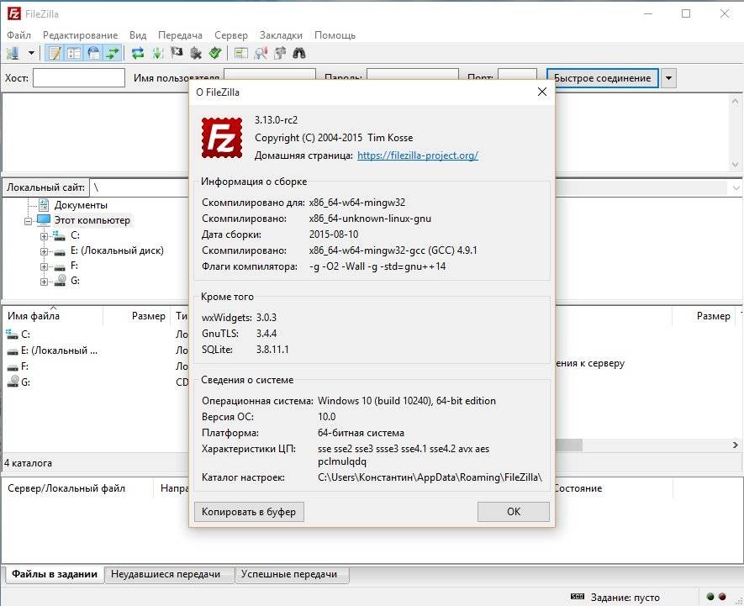Click the Быстрое соединение button
The width and height of the screenshot is (744, 606).
pos(602,78)
